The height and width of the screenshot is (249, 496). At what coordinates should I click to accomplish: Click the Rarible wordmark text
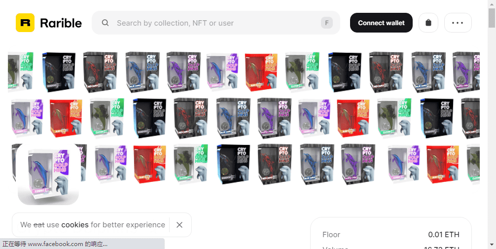(61, 23)
